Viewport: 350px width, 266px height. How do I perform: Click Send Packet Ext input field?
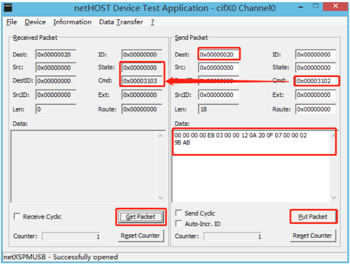coord(316,95)
